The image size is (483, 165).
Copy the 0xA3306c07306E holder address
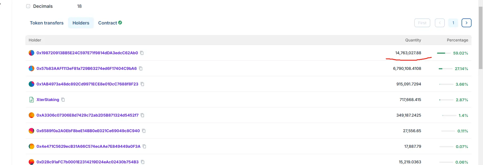pos(142,115)
